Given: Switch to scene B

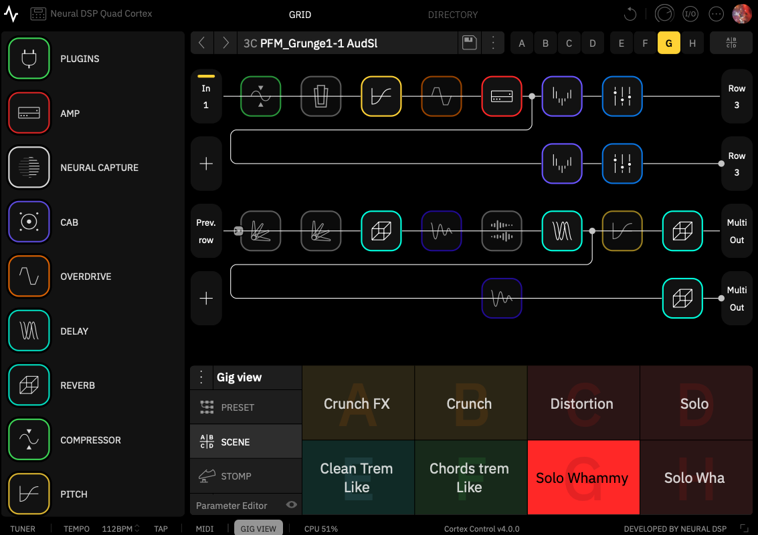Looking at the screenshot, I should click(545, 43).
